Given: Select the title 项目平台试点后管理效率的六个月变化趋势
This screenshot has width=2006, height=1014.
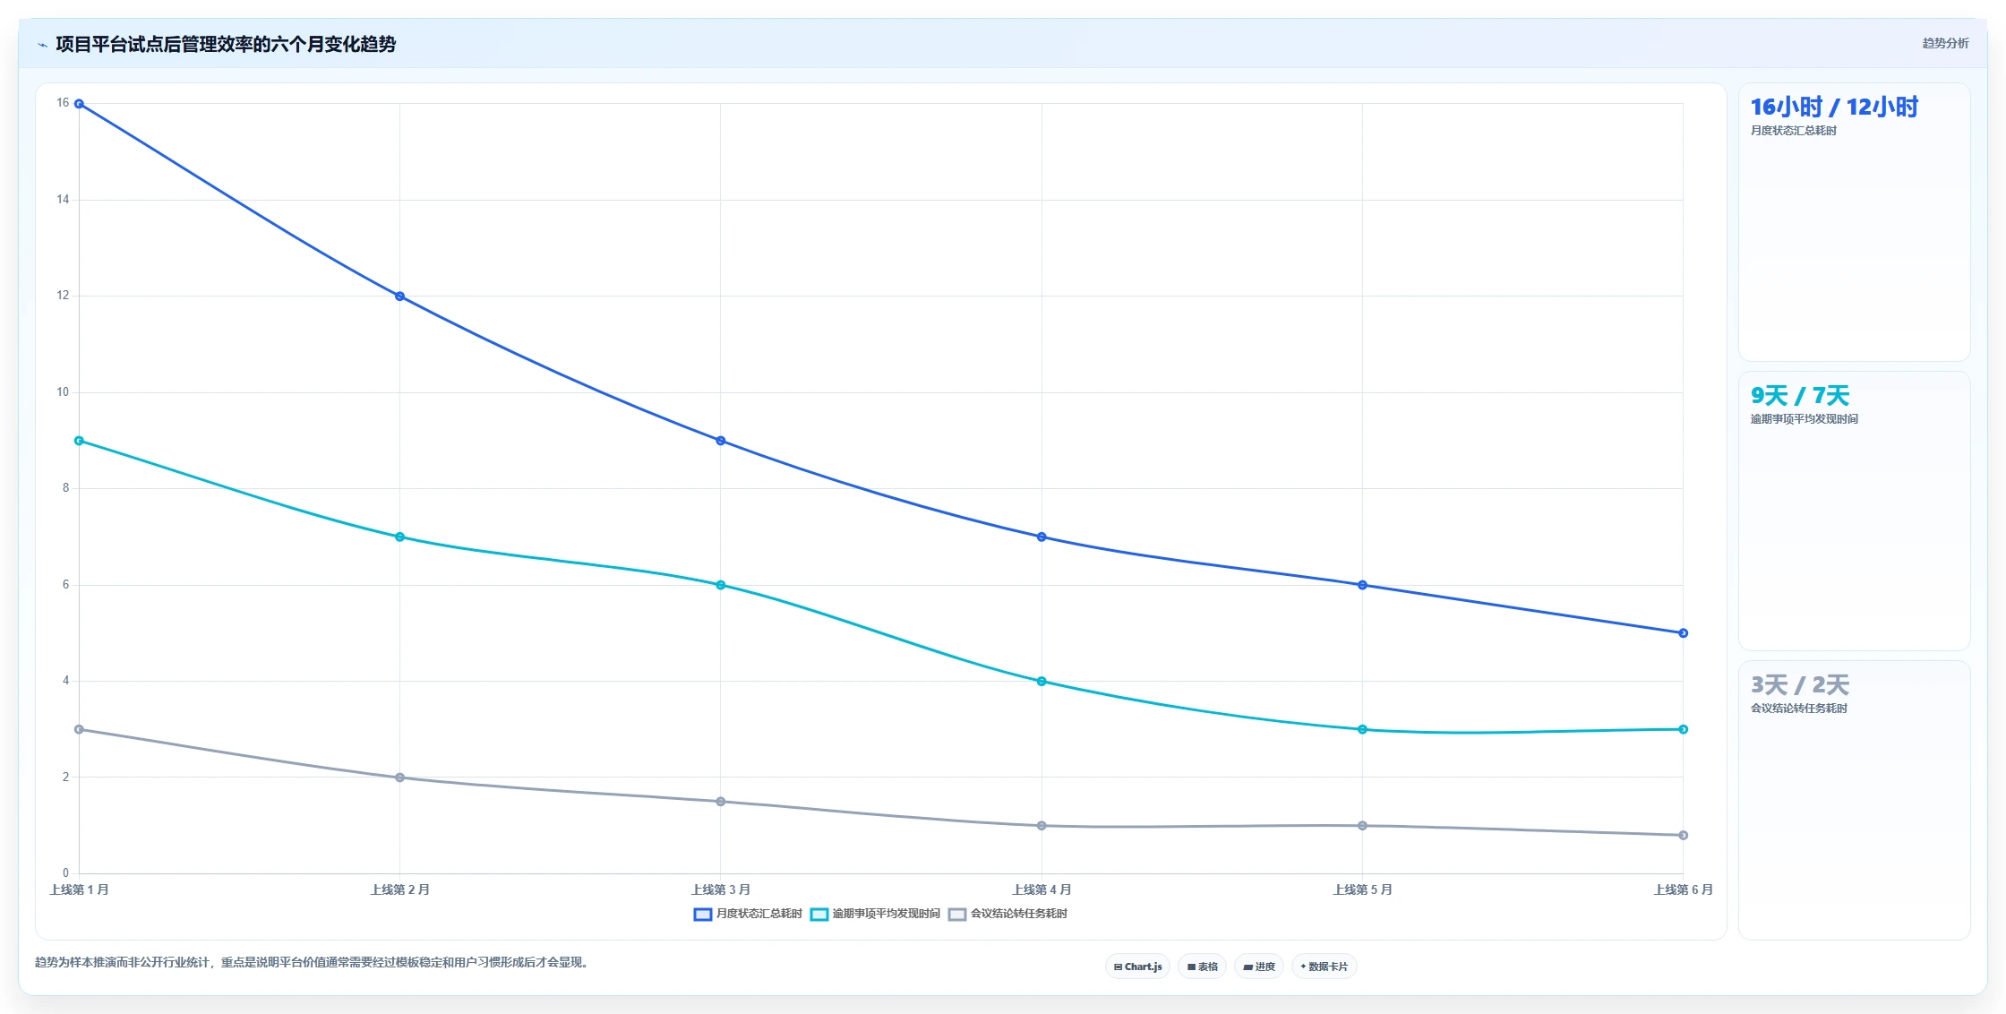Looking at the screenshot, I should coord(226,44).
